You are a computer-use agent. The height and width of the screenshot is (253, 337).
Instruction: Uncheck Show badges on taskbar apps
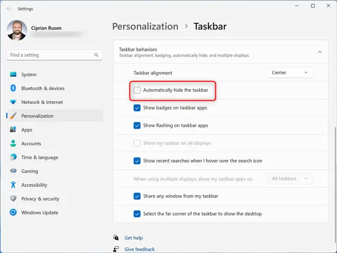pos(137,108)
